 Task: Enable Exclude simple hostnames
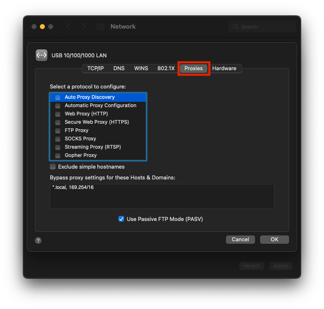coord(53,167)
